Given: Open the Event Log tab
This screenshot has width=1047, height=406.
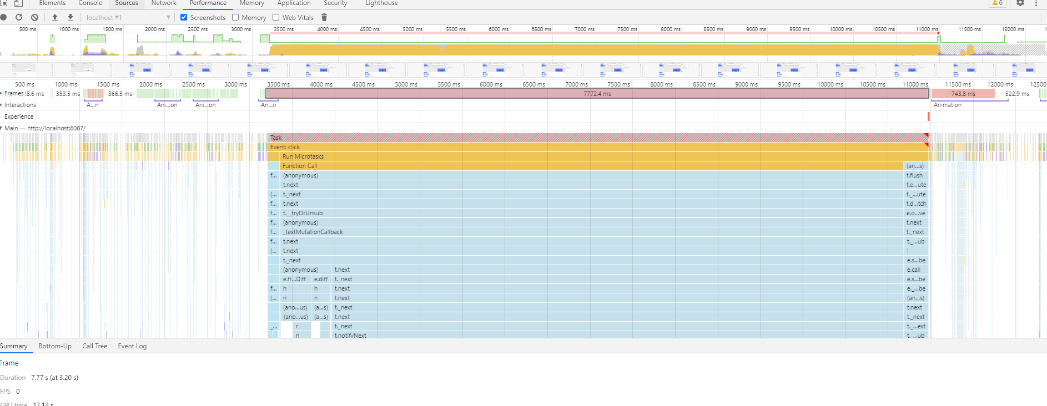Looking at the screenshot, I should pos(132,346).
